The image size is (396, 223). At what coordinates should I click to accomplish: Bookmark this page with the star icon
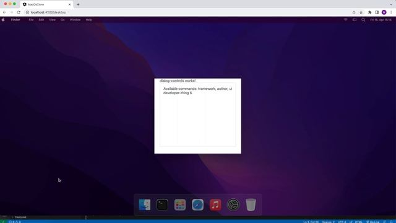(361, 12)
